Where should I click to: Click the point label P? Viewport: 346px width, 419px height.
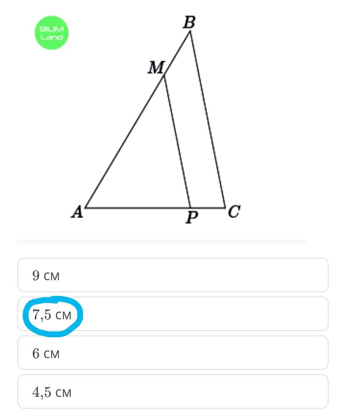pyautogui.click(x=192, y=217)
